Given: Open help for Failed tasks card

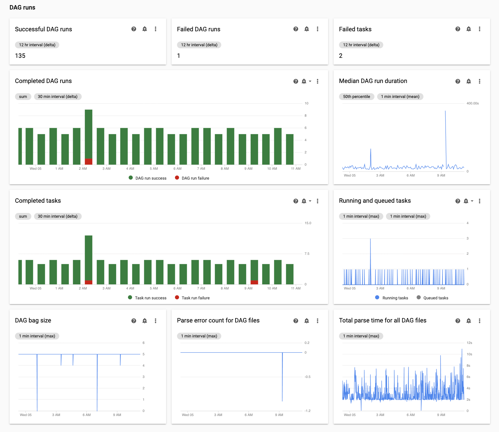Looking at the screenshot, I should coord(458,29).
